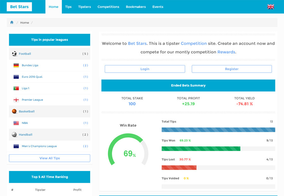This screenshot has width=284, height=196.
Task: Click the Portugal flag beside Liga 1
Action: point(16,88)
